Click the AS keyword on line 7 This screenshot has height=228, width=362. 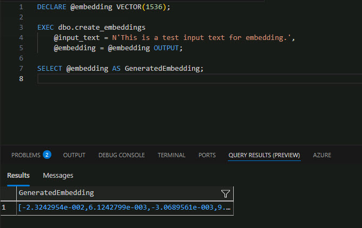tap(116, 69)
